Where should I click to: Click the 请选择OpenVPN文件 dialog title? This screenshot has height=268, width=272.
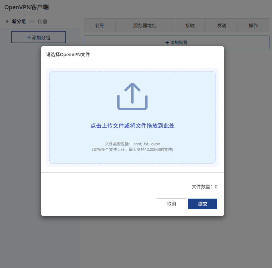[68, 55]
